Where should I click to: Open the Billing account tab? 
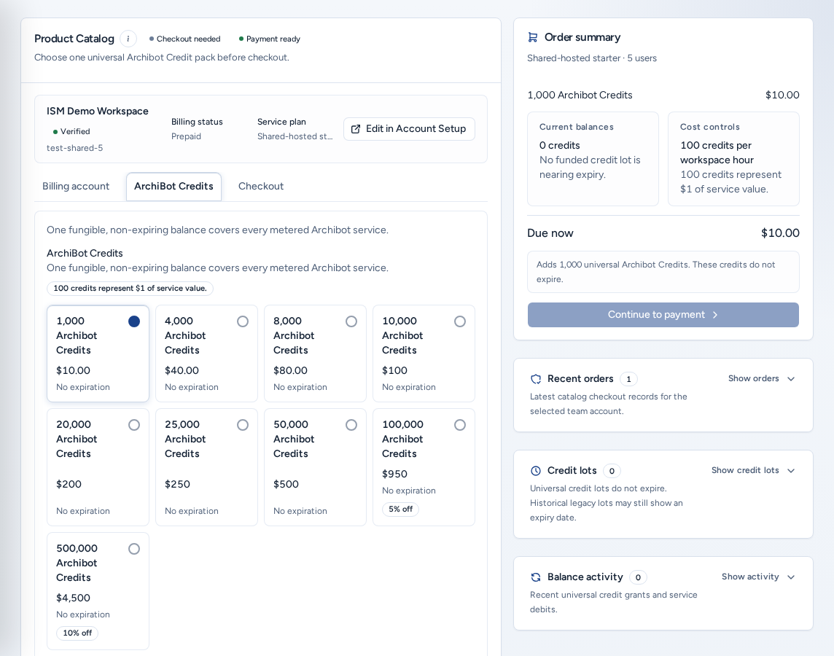pos(76,187)
